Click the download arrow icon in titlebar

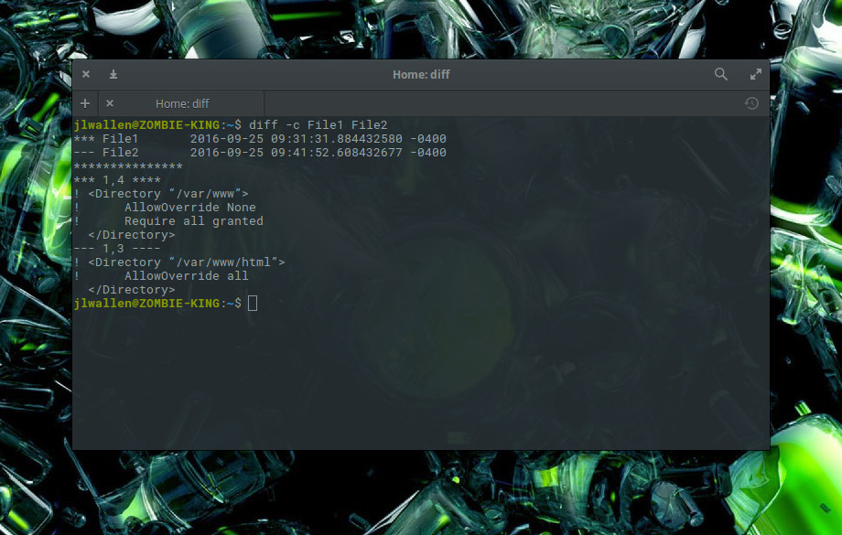click(x=113, y=74)
